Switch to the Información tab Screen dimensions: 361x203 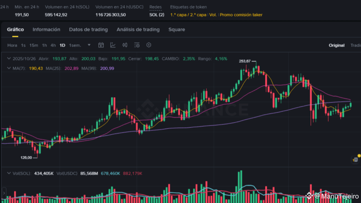coord(46,30)
